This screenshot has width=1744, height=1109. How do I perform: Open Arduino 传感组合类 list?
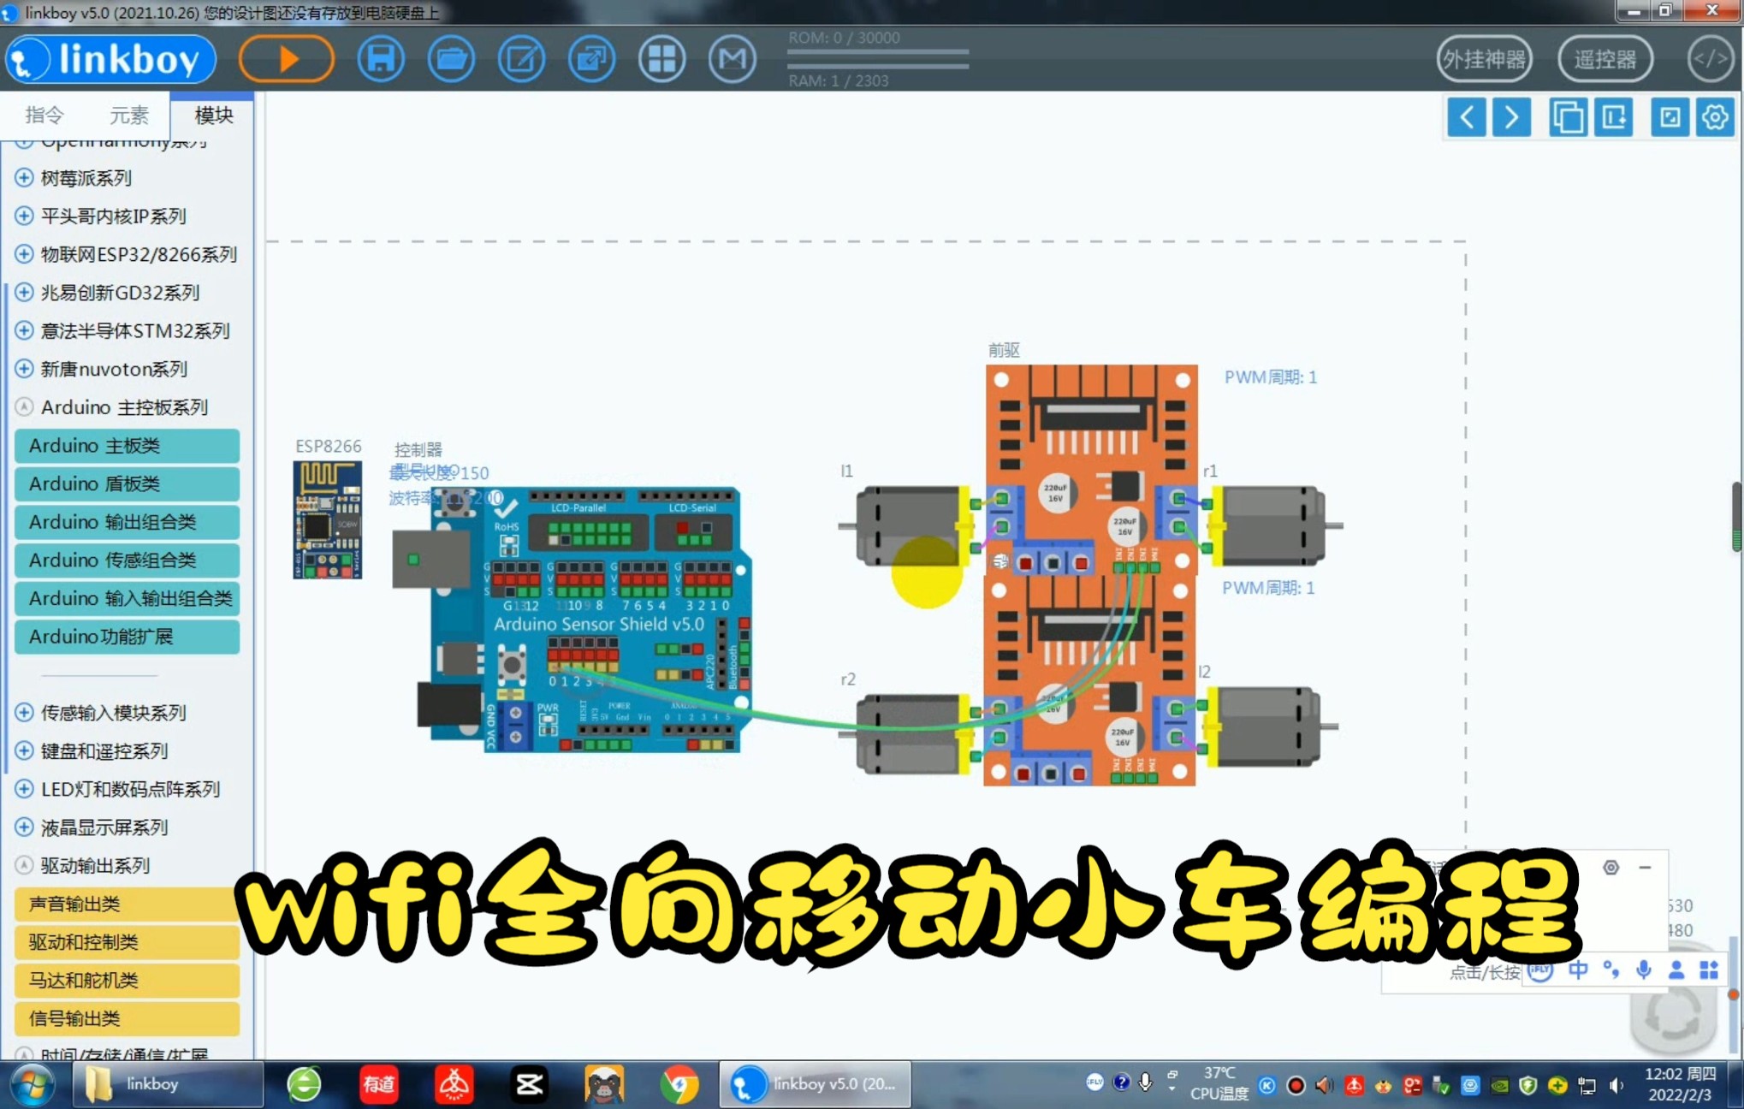[x=127, y=560]
